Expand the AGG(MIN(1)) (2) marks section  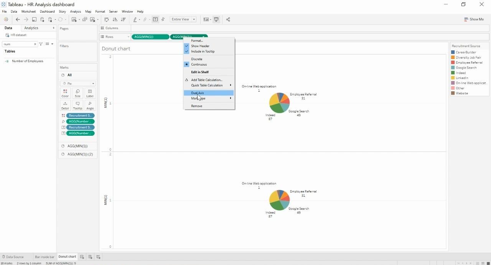[x=77, y=154]
